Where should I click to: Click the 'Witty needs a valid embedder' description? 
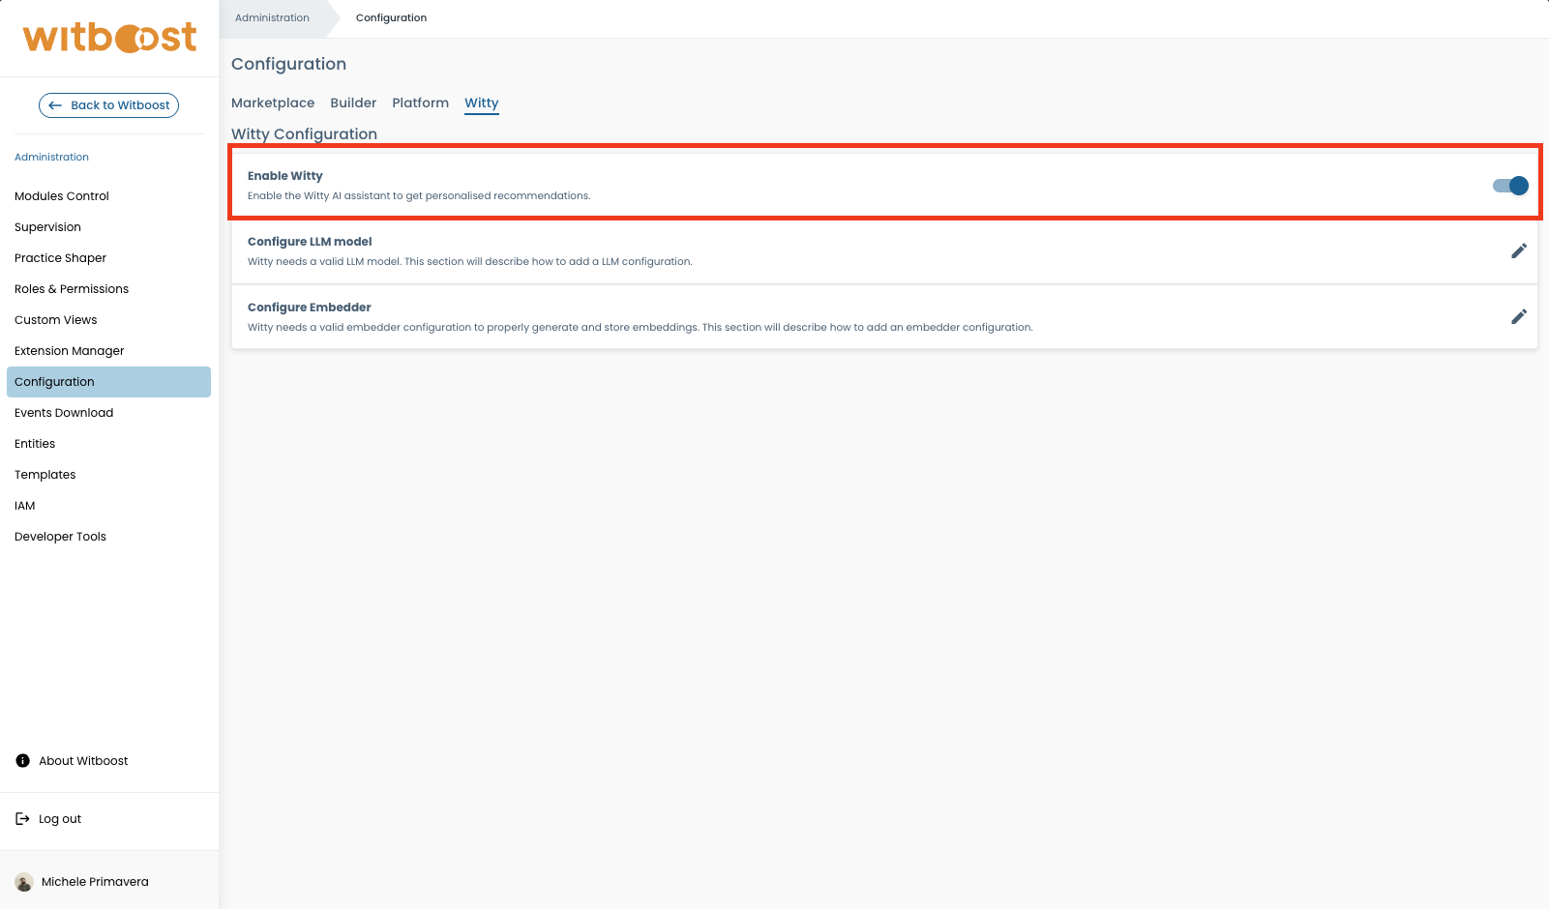[640, 328]
